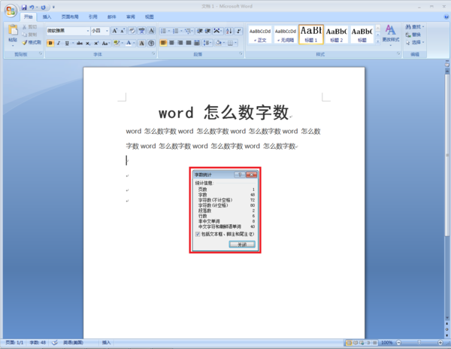The height and width of the screenshot is (349, 451).
Task: Open the 选择 Select dropdown
Action: (x=415, y=42)
